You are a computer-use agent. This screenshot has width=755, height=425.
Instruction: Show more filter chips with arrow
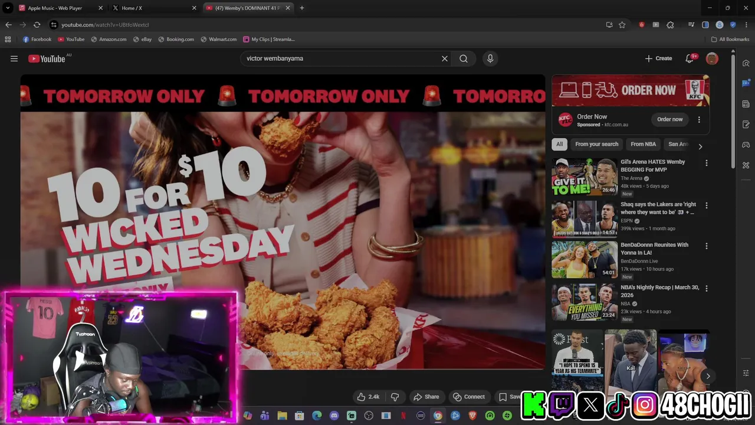tap(700, 146)
